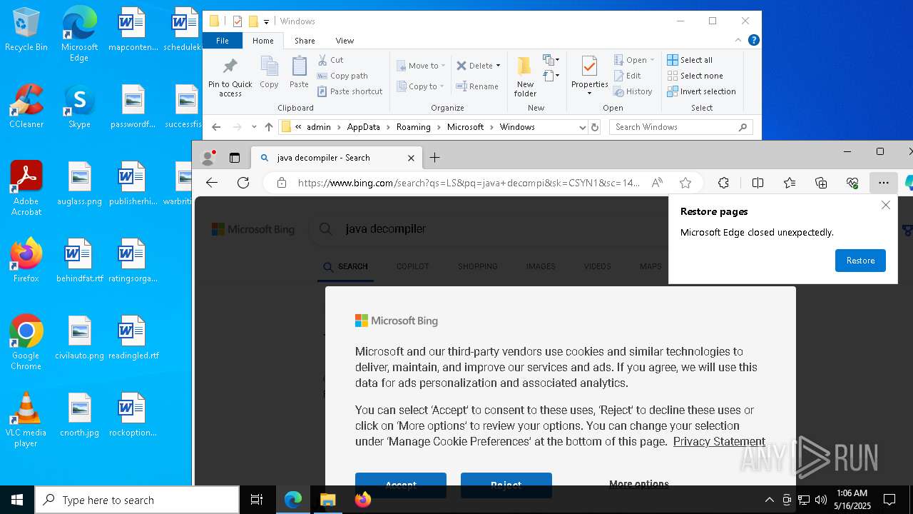Go back in File Explorer
The width and height of the screenshot is (913, 514).
(x=216, y=127)
